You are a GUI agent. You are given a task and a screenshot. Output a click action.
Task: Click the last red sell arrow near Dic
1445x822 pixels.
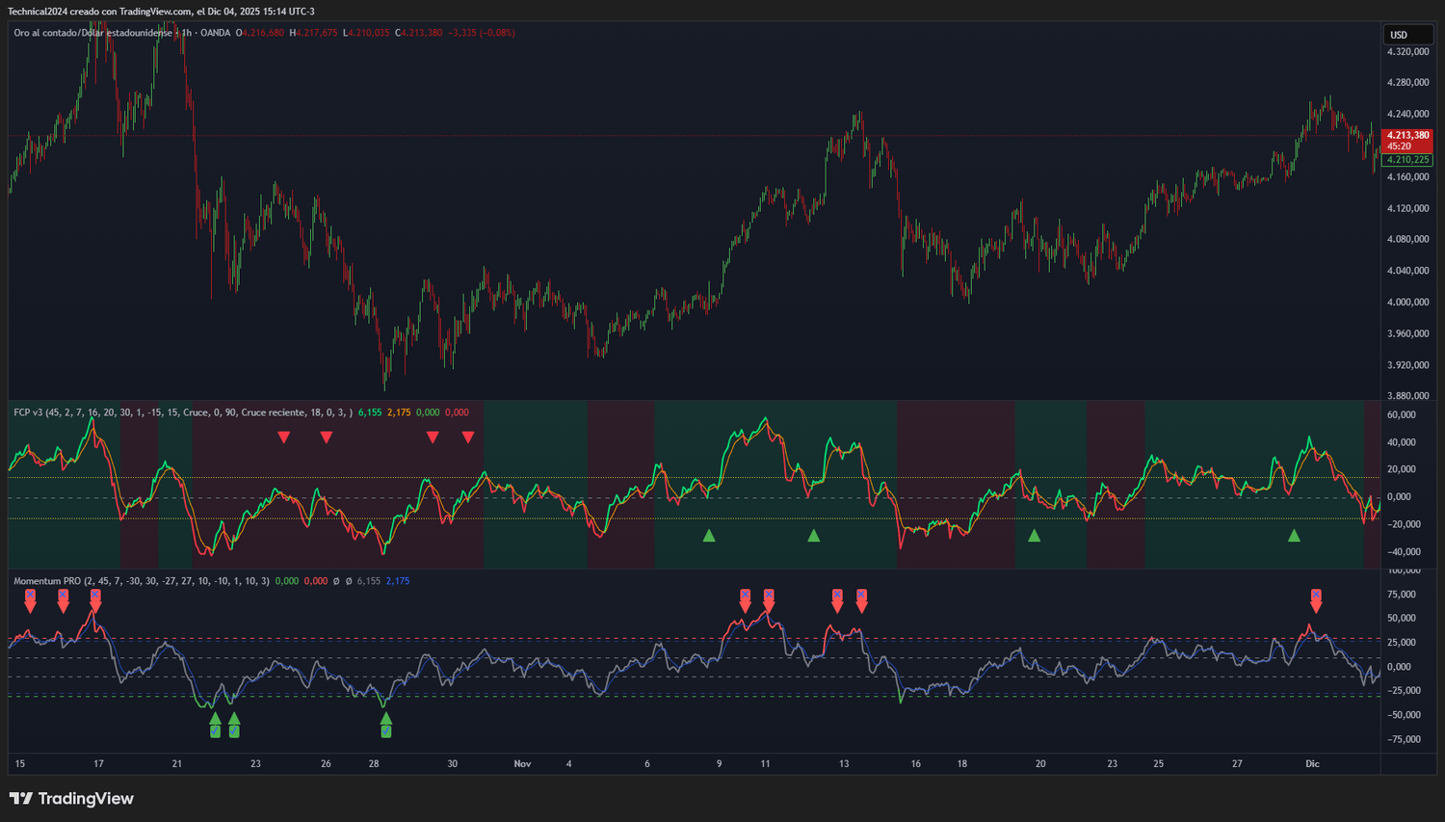point(1316,600)
